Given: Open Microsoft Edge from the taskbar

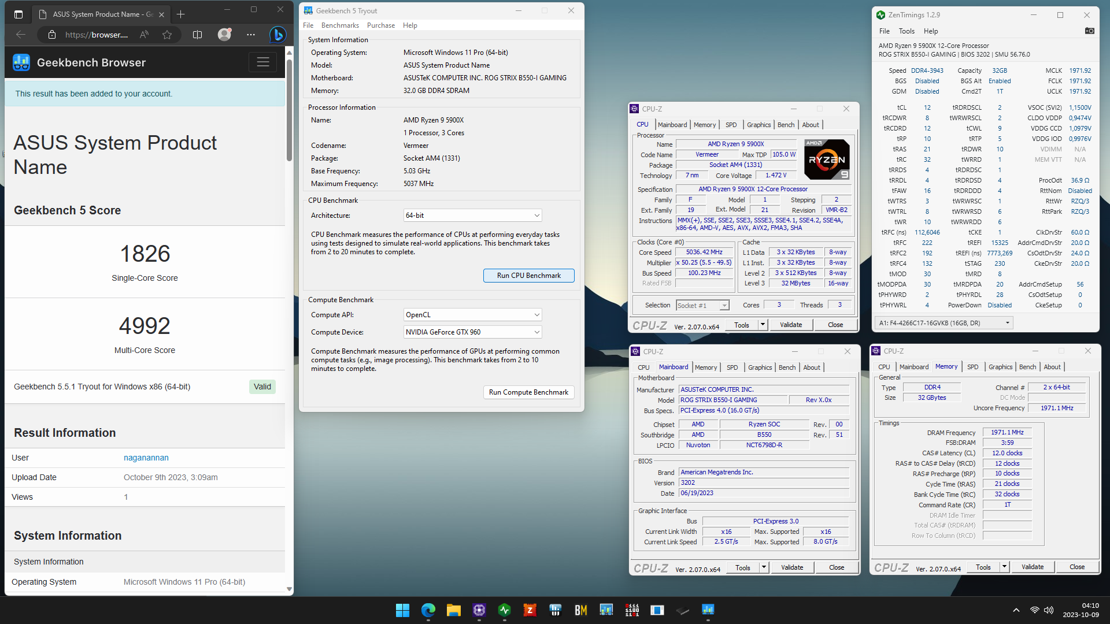Looking at the screenshot, I should pyautogui.click(x=428, y=610).
